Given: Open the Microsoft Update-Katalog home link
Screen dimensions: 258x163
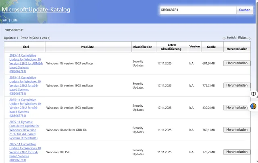Looking at the screenshot, I should pyautogui.click(x=36, y=9).
